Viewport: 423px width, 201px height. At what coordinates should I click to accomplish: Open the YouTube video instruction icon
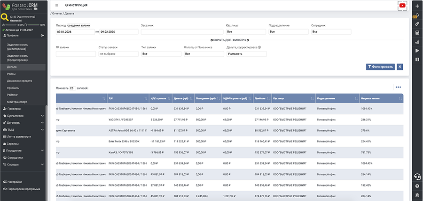[402, 5]
